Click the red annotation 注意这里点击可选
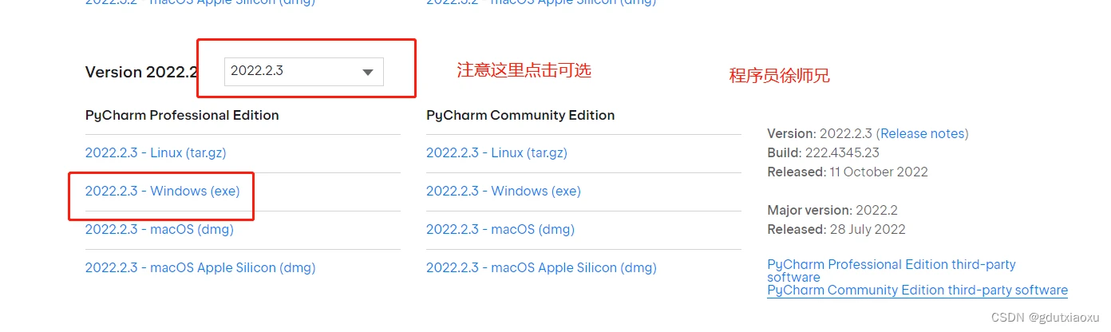 point(524,70)
